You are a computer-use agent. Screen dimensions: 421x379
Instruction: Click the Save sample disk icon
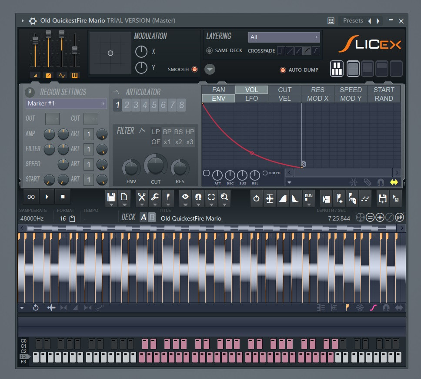coord(111,196)
